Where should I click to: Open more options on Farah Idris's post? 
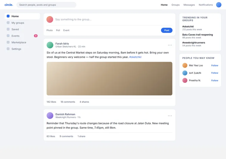[170, 45]
